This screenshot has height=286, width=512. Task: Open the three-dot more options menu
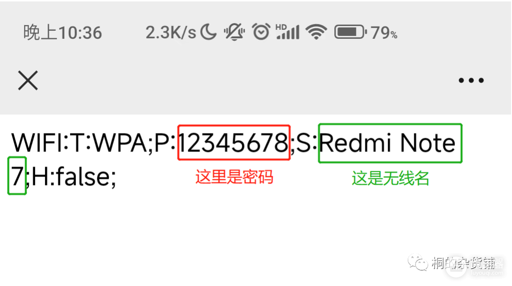coord(471,80)
